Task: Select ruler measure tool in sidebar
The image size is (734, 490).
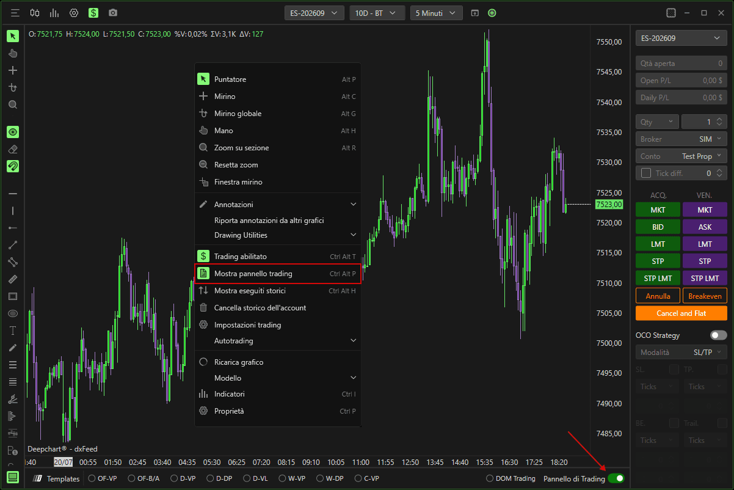Action: 13,279
